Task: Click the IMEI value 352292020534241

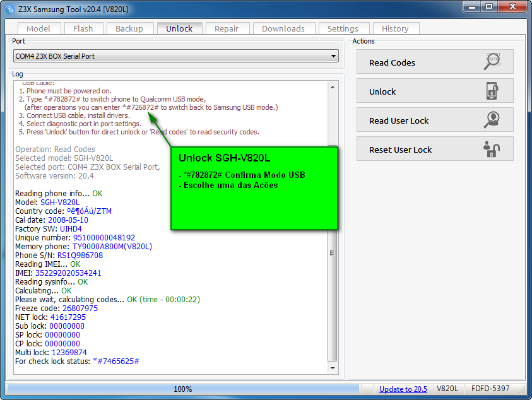Action: [68, 273]
